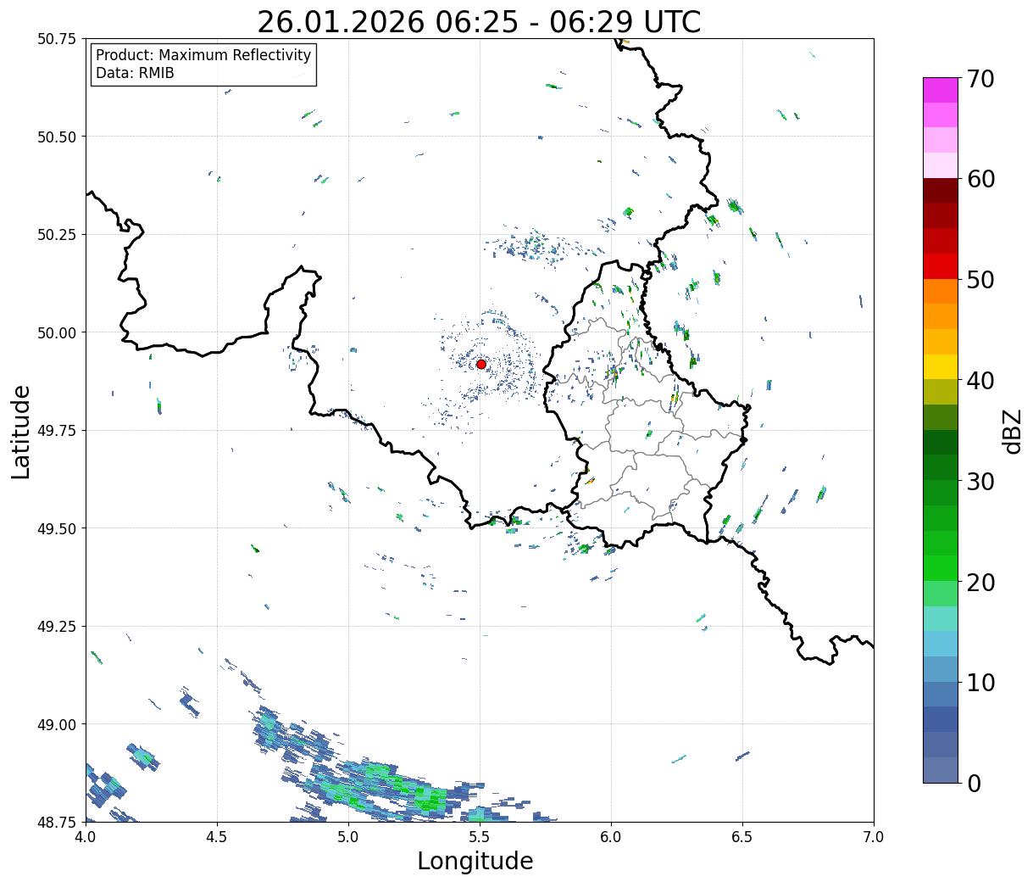Pick the light green swatch just above 20 dBZ
The height and width of the screenshot is (882, 1033).
[x=941, y=568]
